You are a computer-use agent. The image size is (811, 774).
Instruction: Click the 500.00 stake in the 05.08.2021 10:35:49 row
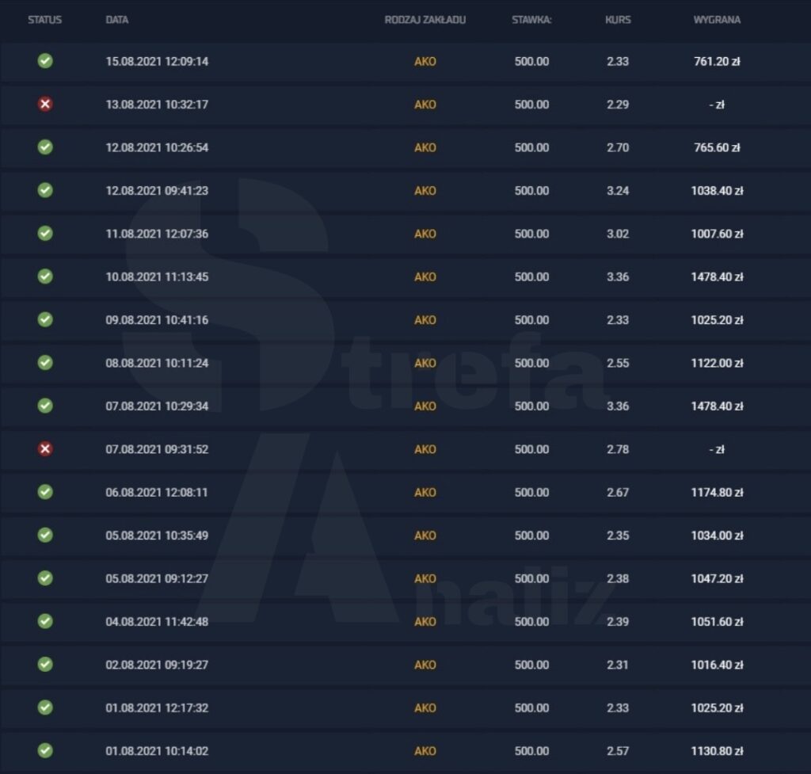(531, 536)
